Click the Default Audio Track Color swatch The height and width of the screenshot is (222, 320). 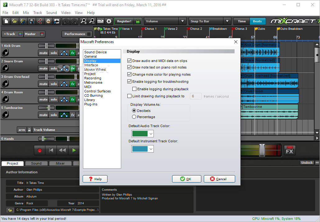140,134
